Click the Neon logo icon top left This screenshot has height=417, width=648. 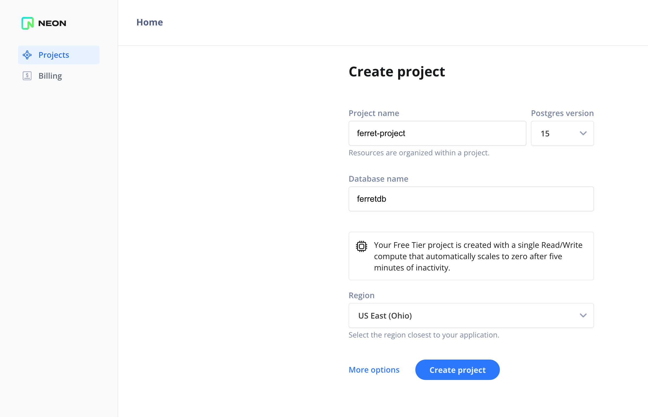pyautogui.click(x=27, y=23)
